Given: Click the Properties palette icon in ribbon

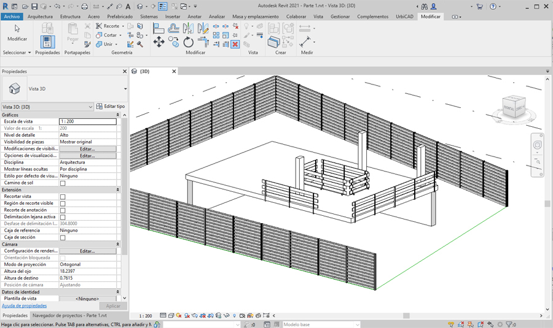Looking at the screenshot, I should (47, 42).
